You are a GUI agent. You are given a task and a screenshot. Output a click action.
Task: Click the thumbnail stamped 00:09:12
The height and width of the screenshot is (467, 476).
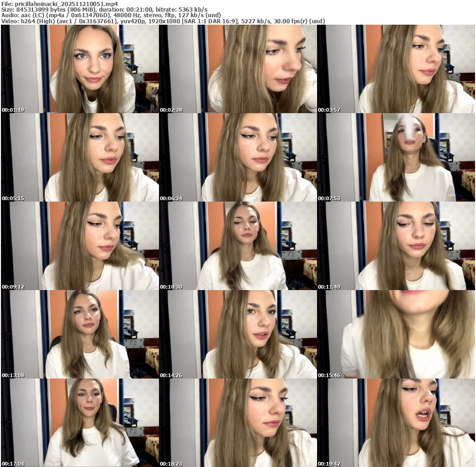pyautogui.click(x=80, y=245)
